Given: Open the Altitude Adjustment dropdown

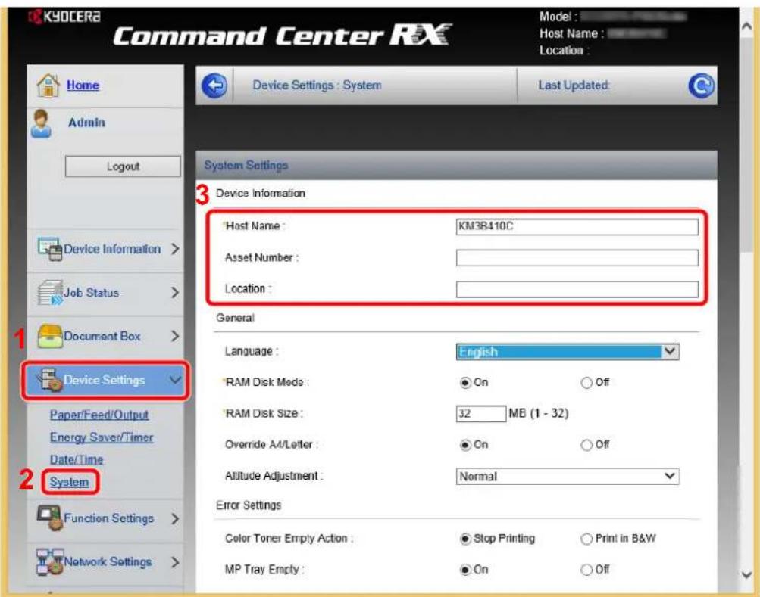Looking at the screenshot, I should [567, 477].
